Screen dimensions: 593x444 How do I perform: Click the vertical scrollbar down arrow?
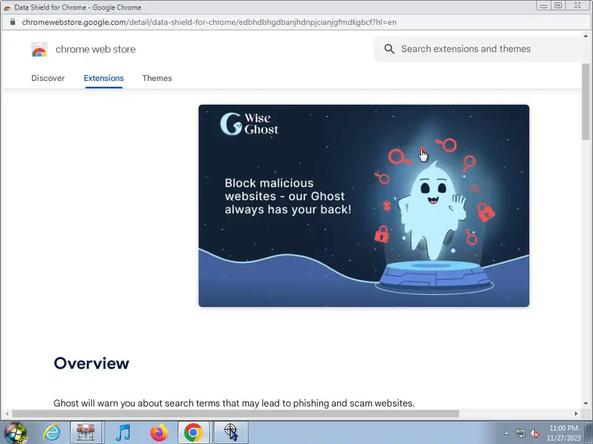click(585, 404)
